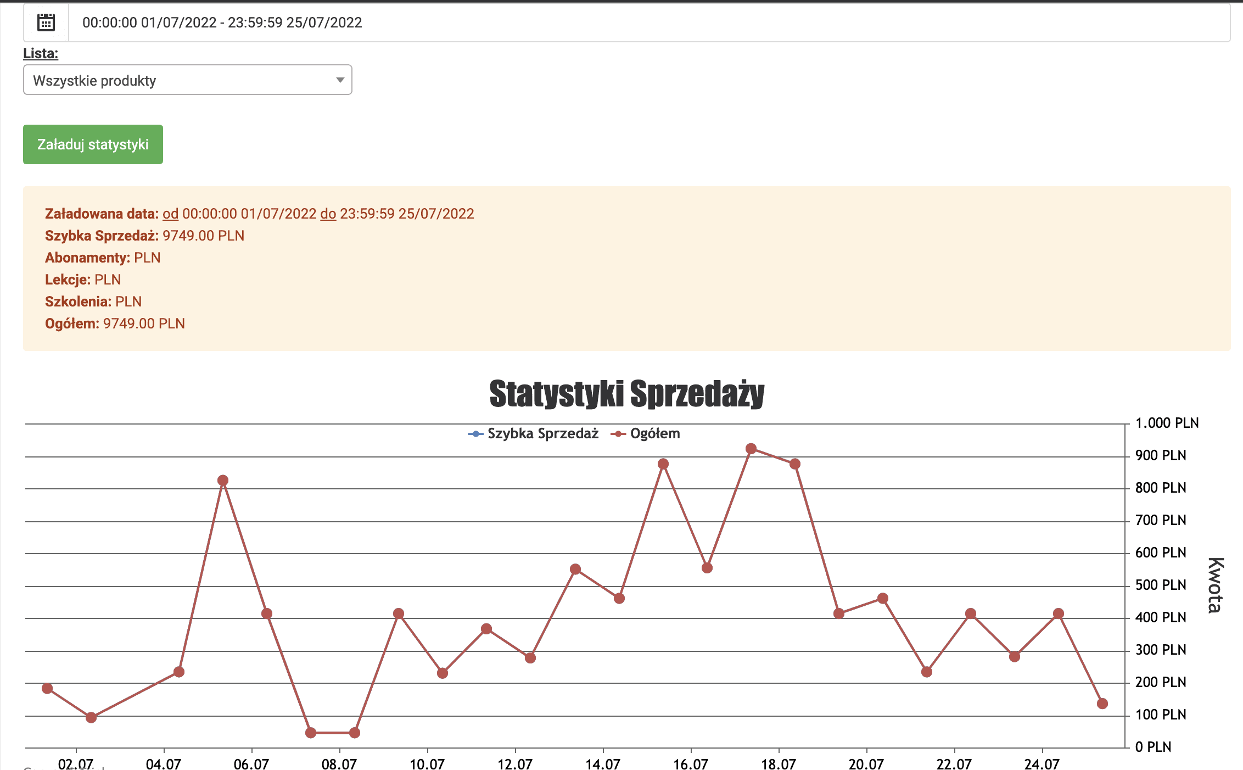Screen dimensions: 1243x770
Task: Click the first data point before 02.07
Action: click(x=47, y=688)
